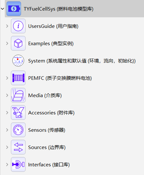
Task: Click the Sensors gauge icon
Action: [18, 130]
